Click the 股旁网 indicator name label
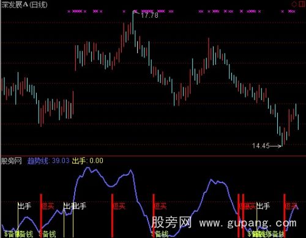The image size is (306, 238). (12, 161)
